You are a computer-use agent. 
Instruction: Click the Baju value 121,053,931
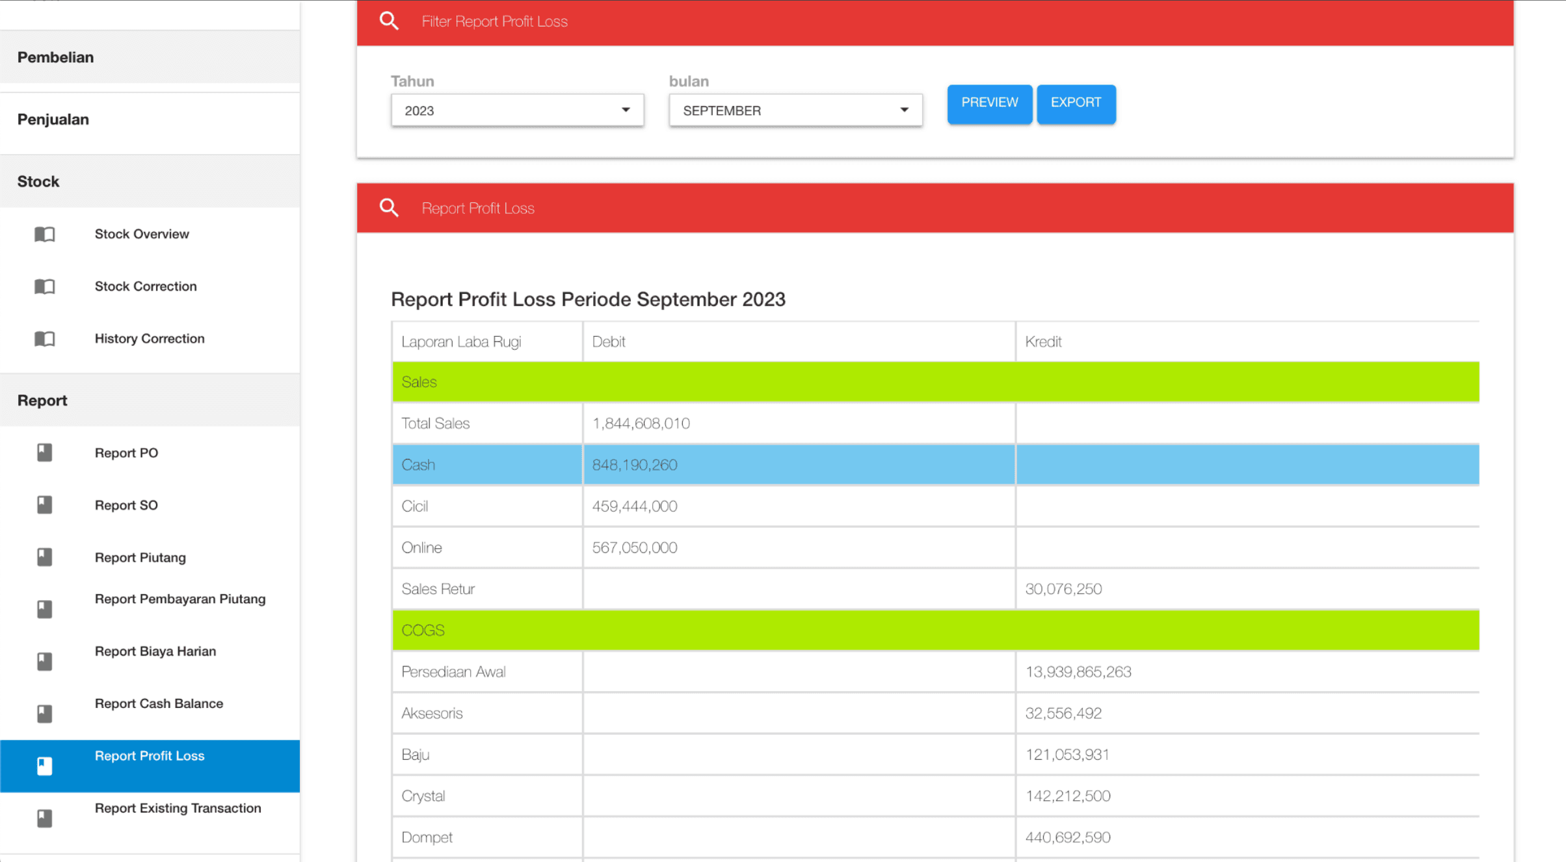1067,755
